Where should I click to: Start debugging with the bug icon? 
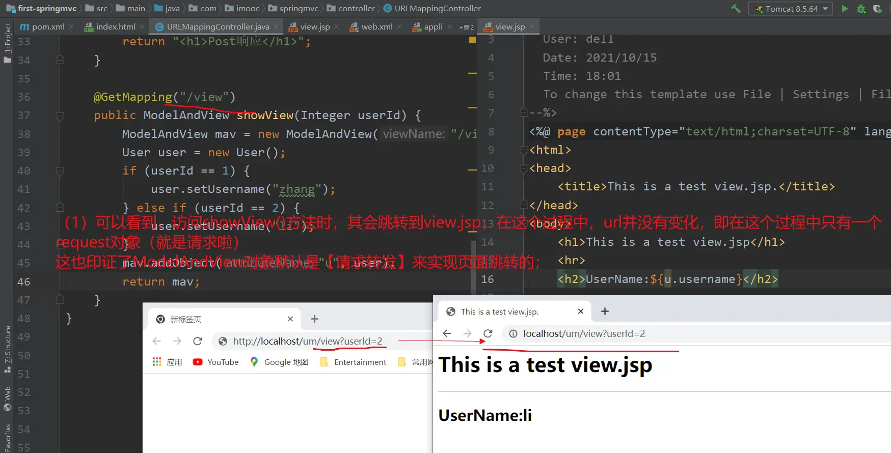861,9
